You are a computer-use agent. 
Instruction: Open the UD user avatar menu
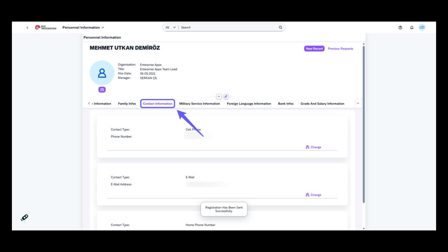tap(422, 28)
